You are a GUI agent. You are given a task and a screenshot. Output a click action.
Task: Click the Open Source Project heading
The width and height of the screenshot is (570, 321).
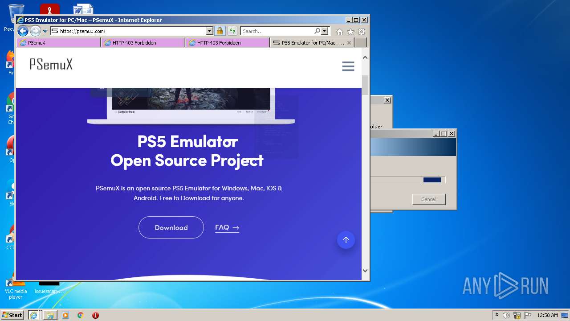[187, 160]
